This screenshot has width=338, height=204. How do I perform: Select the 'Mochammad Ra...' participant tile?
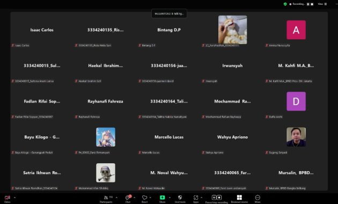[x=232, y=101]
